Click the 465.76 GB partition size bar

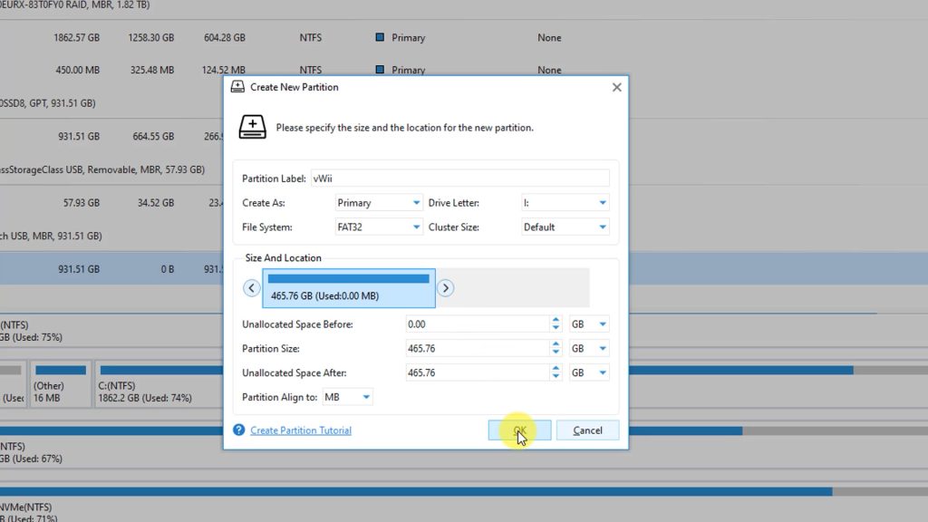349,287
